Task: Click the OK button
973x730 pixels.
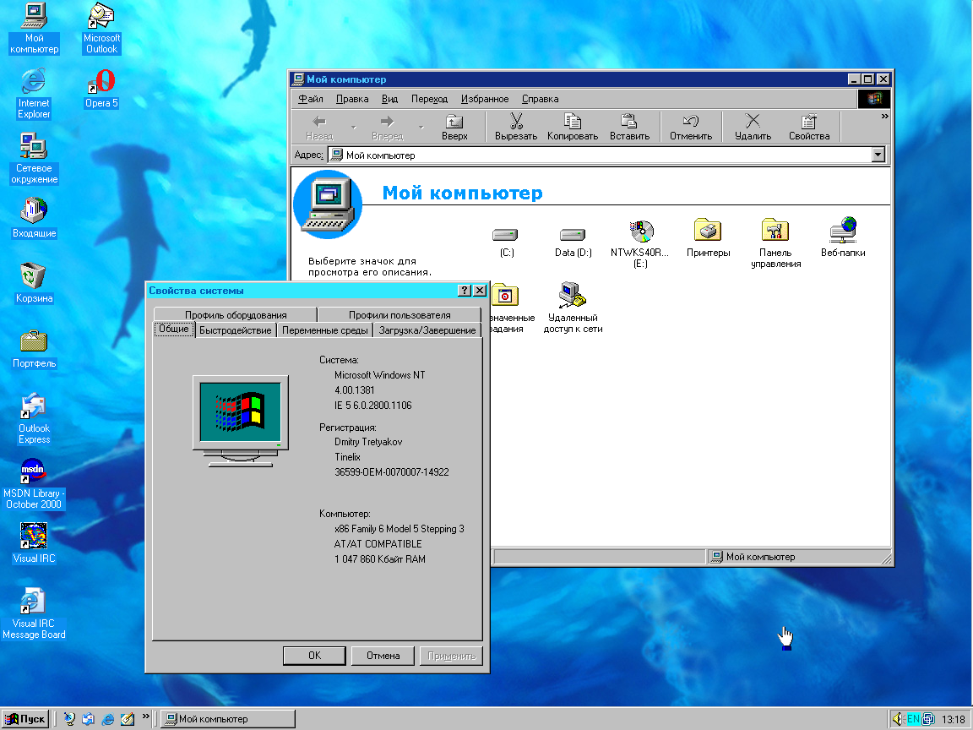Action: 314,656
